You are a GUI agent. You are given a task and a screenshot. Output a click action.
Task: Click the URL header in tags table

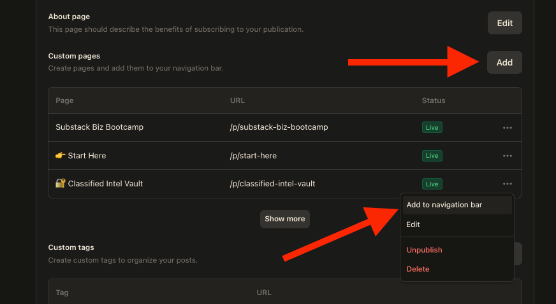coord(264,293)
